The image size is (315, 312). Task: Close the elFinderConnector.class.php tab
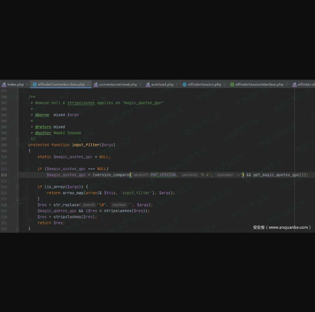(x=88, y=84)
